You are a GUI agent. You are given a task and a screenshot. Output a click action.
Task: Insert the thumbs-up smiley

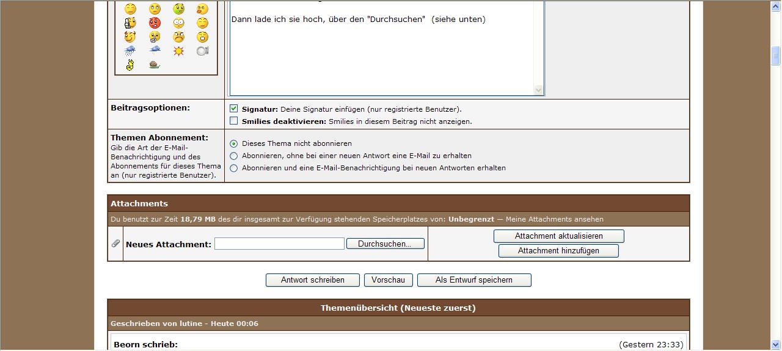point(130,23)
